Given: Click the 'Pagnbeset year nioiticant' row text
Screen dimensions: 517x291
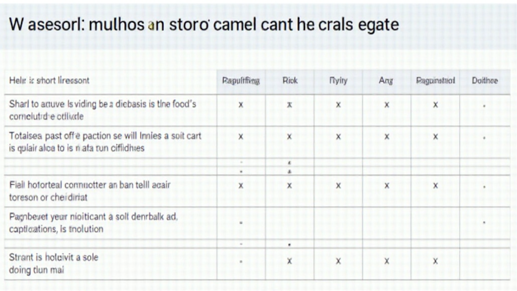Looking at the screenshot, I should coord(93,223).
